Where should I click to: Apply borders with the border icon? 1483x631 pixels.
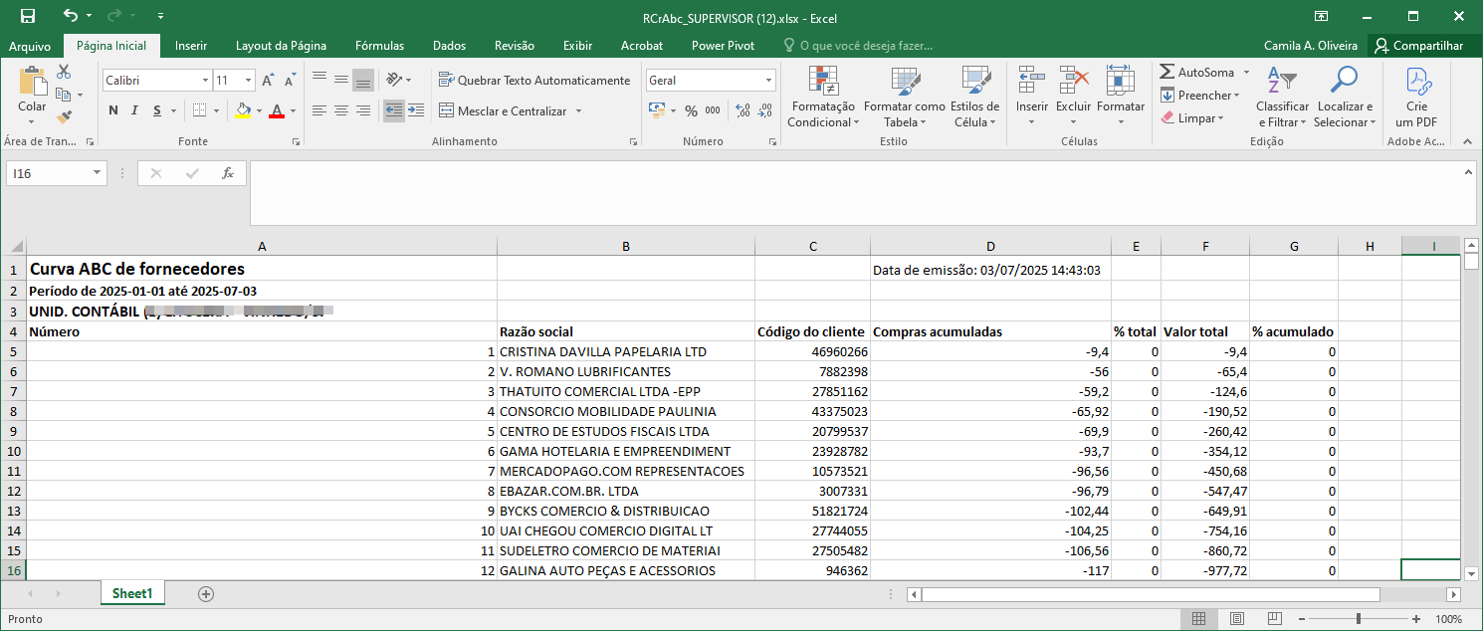tap(200, 110)
